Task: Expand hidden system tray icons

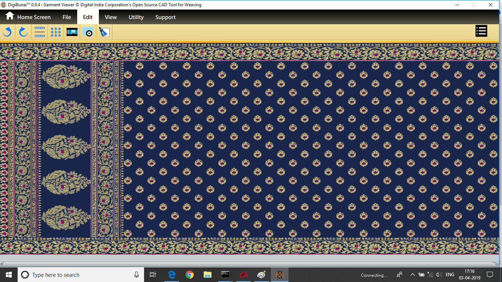Action: pyautogui.click(x=412, y=275)
